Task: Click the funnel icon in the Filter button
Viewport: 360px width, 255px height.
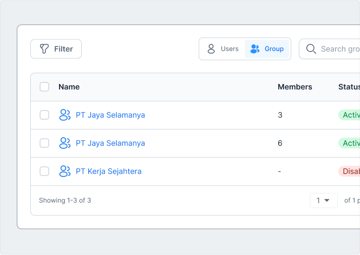Action: [44, 49]
